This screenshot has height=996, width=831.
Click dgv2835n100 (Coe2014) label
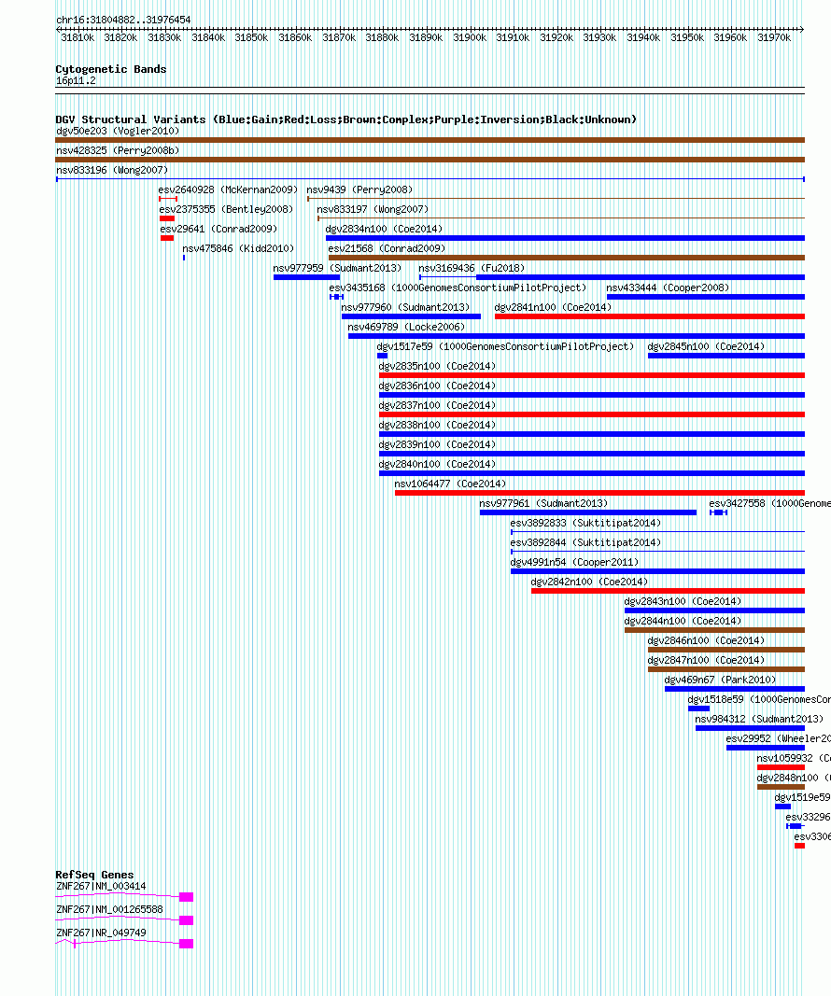coord(437,367)
